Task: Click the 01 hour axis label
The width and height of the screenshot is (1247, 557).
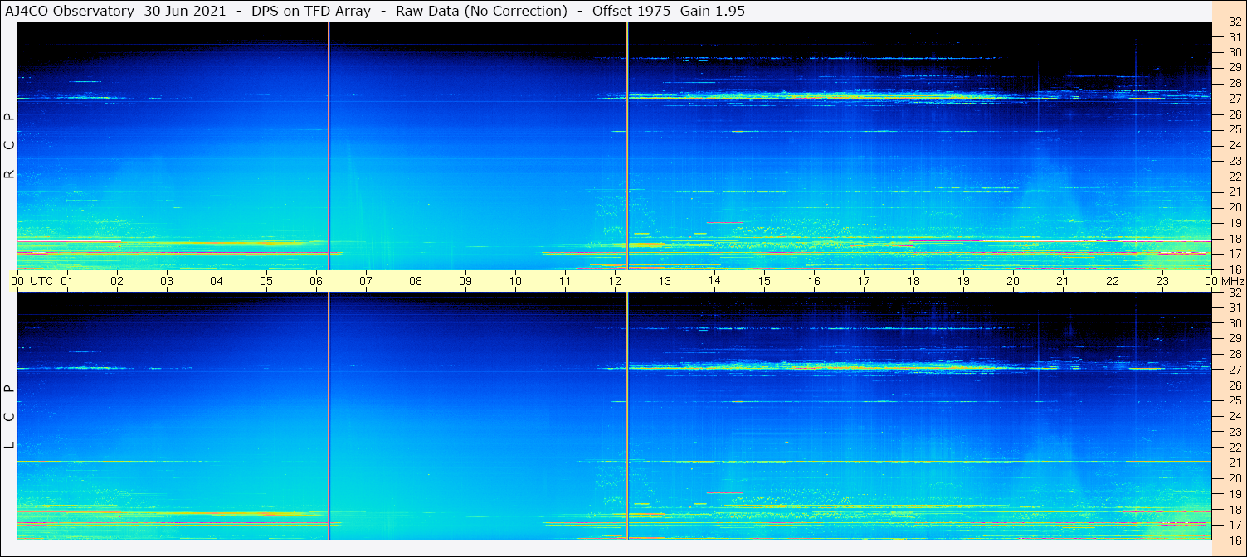Action: [67, 281]
